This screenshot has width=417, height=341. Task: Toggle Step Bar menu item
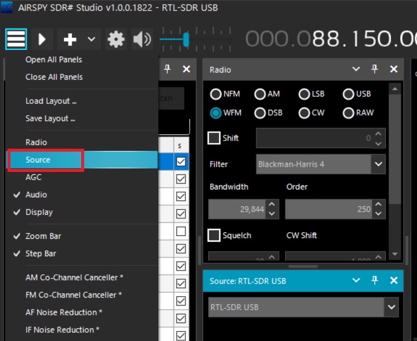[41, 254]
